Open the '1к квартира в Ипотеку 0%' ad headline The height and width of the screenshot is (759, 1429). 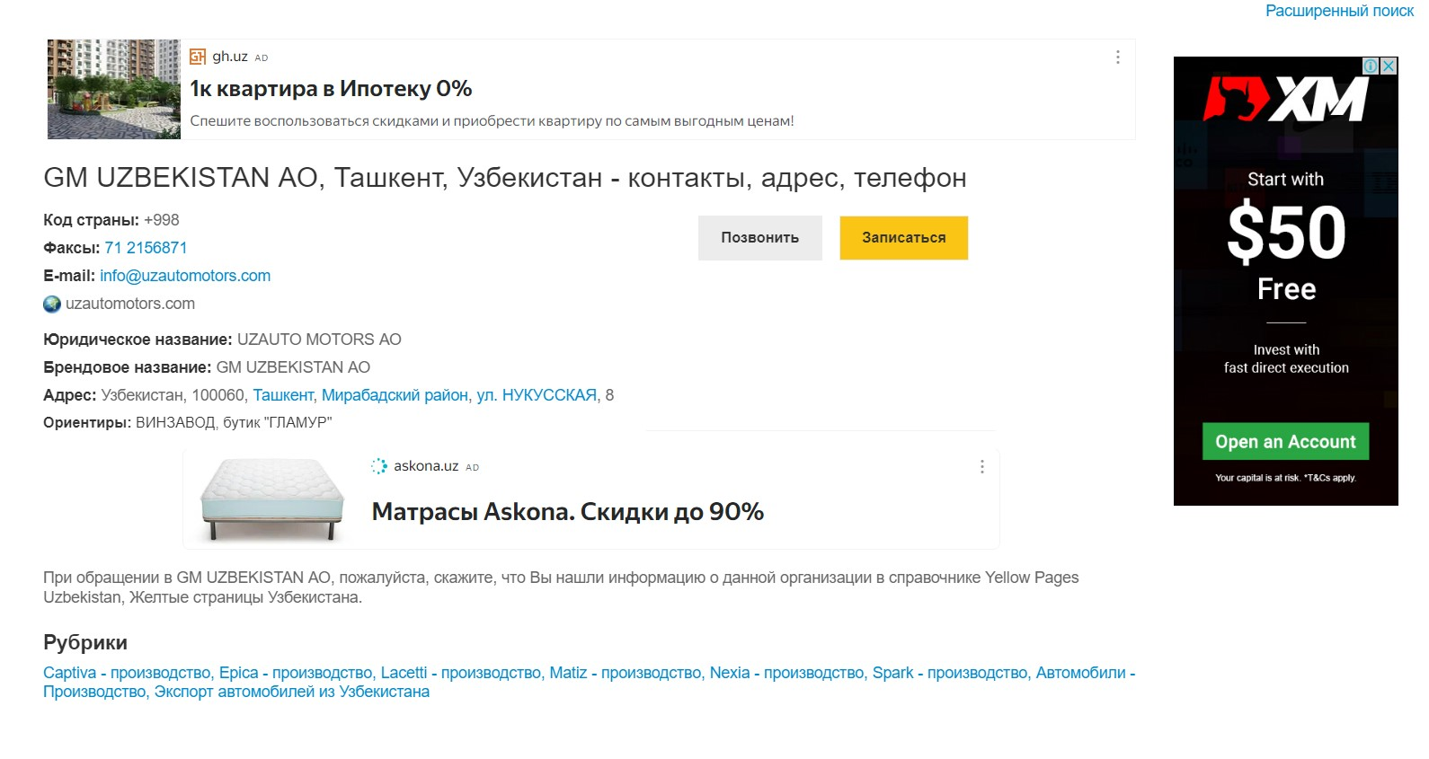coord(331,89)
